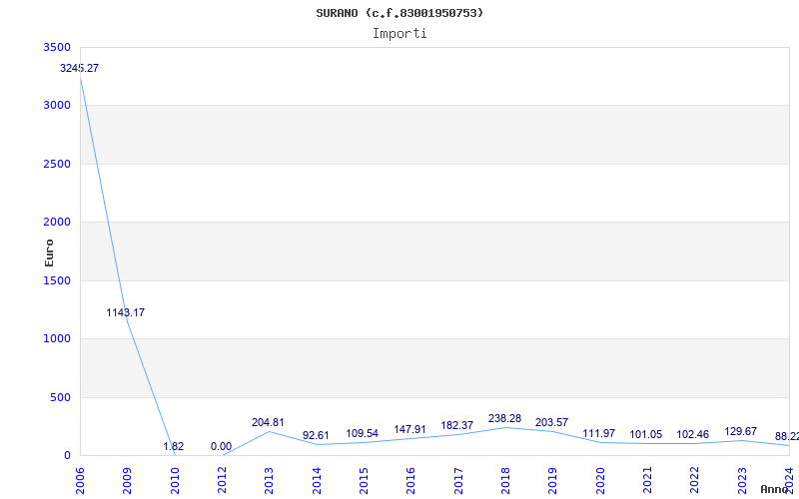Click the 2023 year axis label
The width and height of the screenshot is (799, 499).
[x=742, y=481]
